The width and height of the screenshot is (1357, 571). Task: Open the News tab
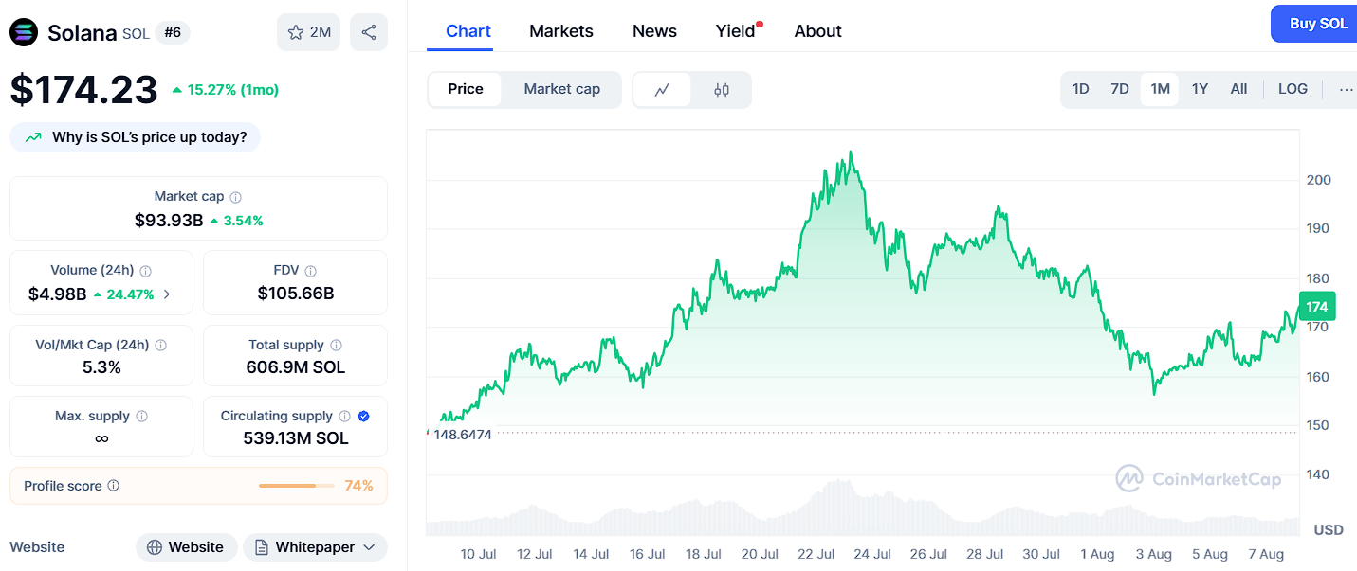pyautogui.click(x=654, y=30)
